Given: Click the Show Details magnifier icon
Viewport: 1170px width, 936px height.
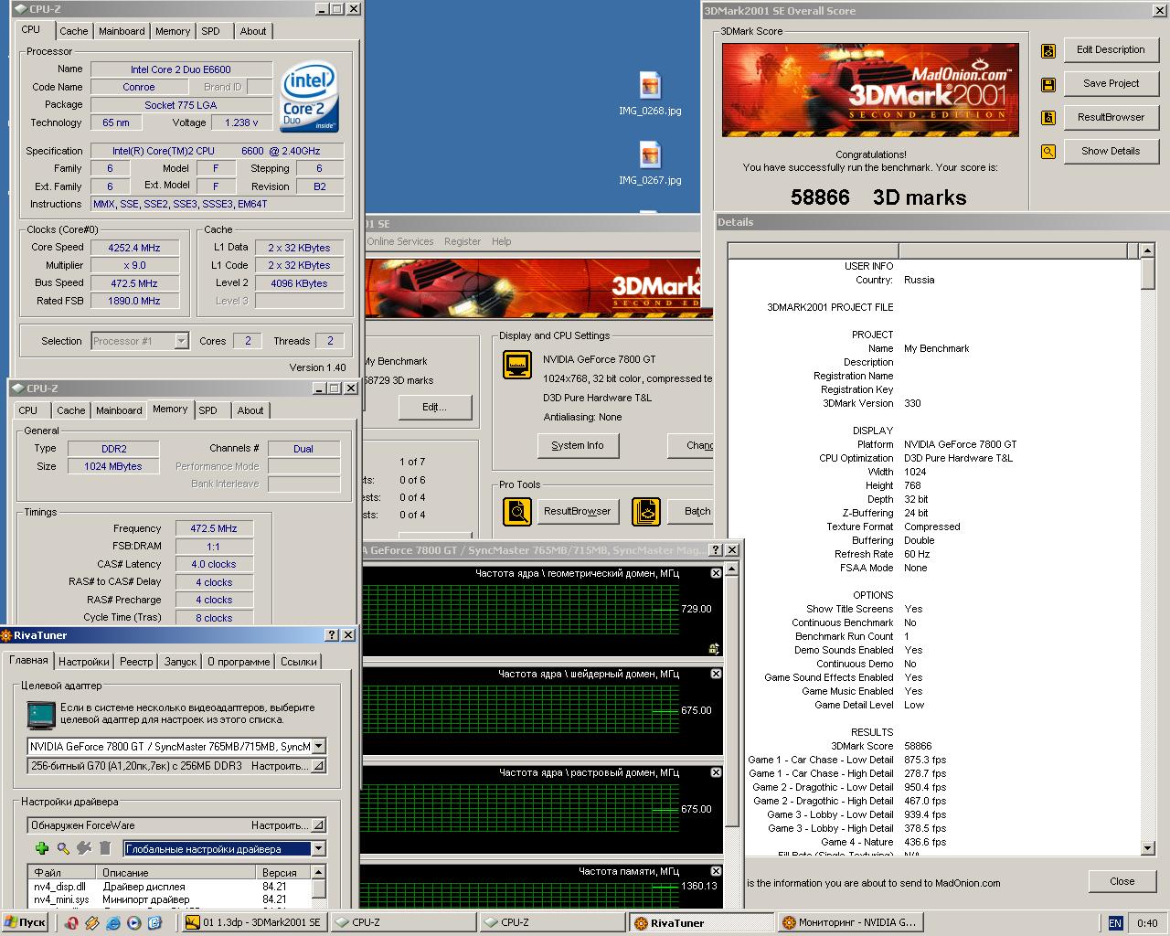Looking at the screenshot, I should (x=1048, y=152).
